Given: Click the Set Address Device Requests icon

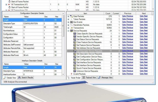Looking at the screenshot, I should [75, 48].
